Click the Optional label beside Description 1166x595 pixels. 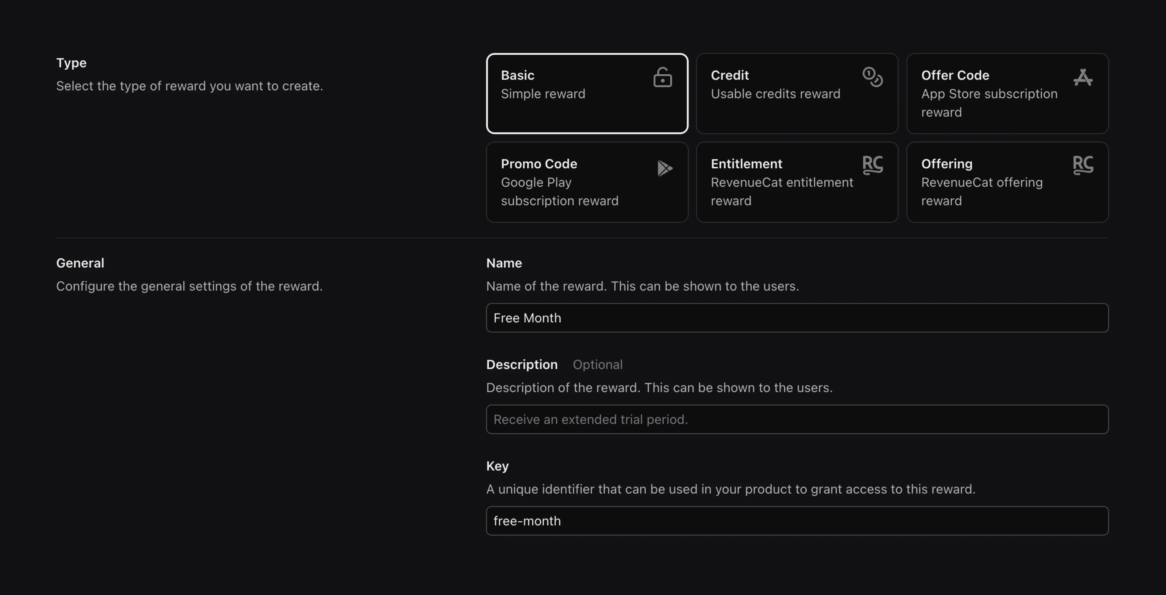(598, 364)
